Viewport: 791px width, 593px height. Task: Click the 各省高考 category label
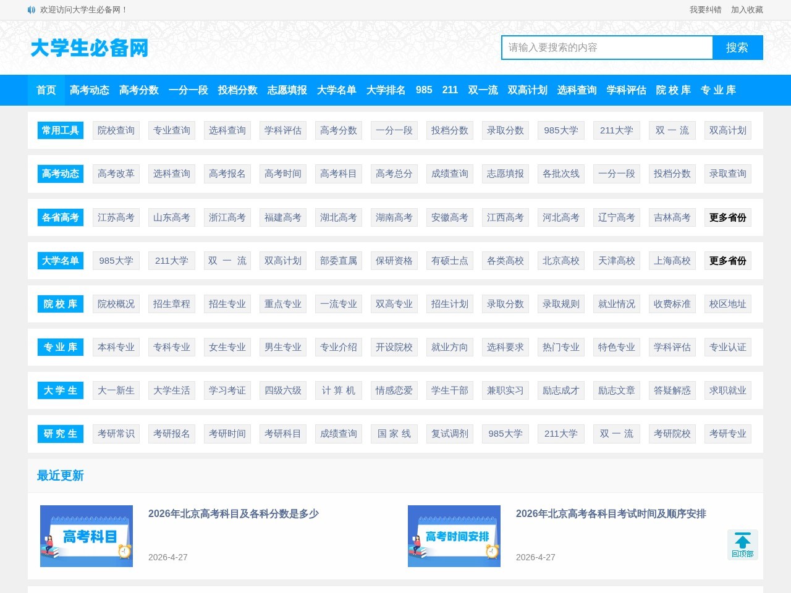click(61, 217)
